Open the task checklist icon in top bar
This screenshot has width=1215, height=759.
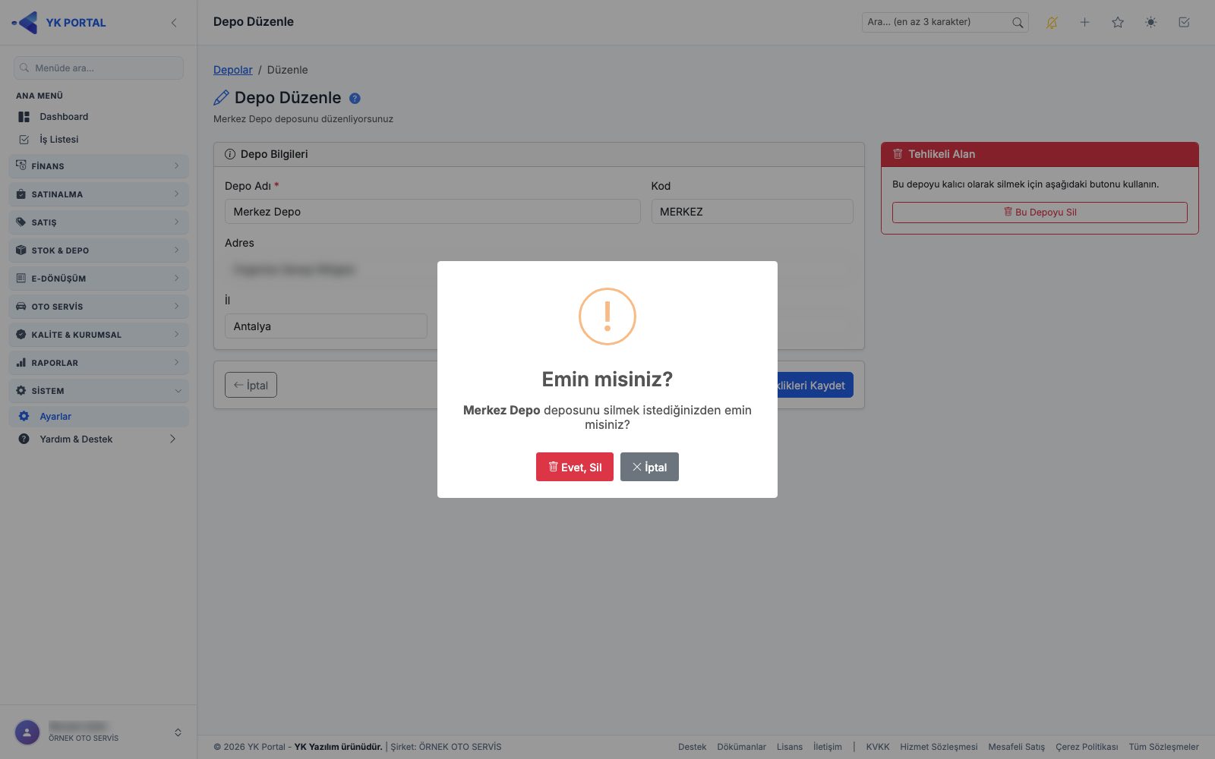[1184, 23]
